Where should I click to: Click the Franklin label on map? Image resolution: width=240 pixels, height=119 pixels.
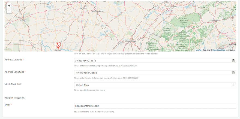83,8
